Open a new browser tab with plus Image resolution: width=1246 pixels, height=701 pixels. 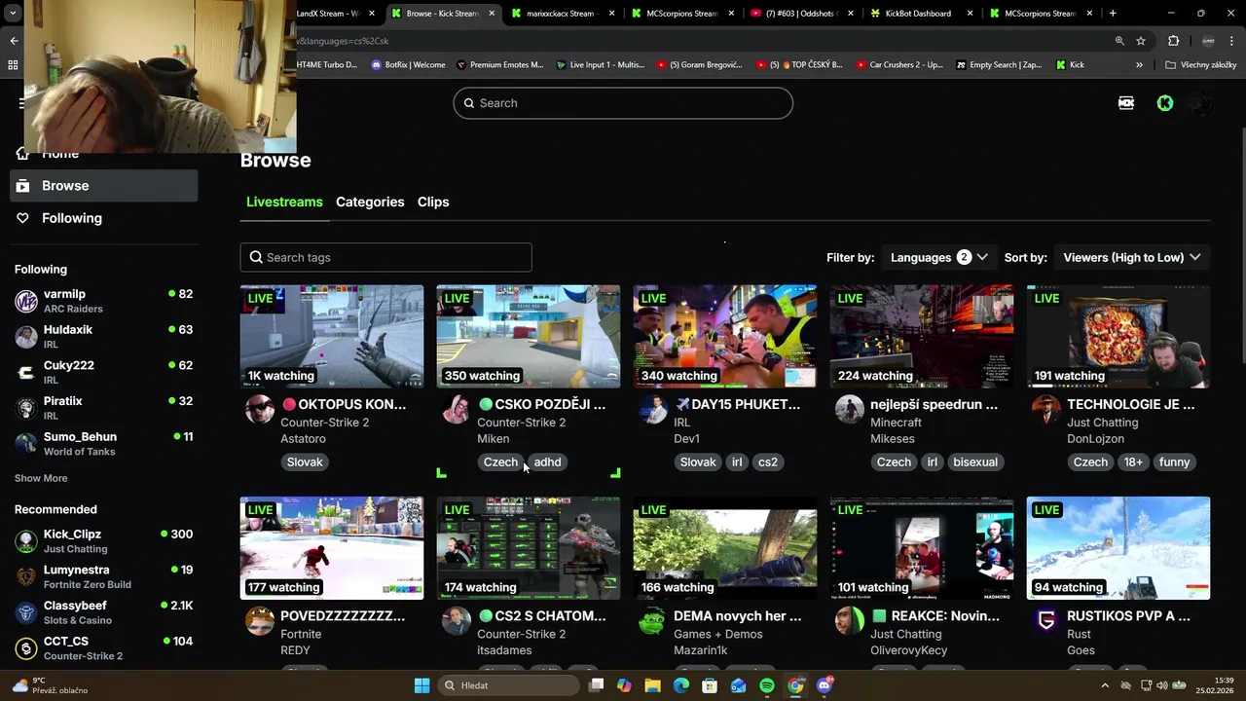1113,13
